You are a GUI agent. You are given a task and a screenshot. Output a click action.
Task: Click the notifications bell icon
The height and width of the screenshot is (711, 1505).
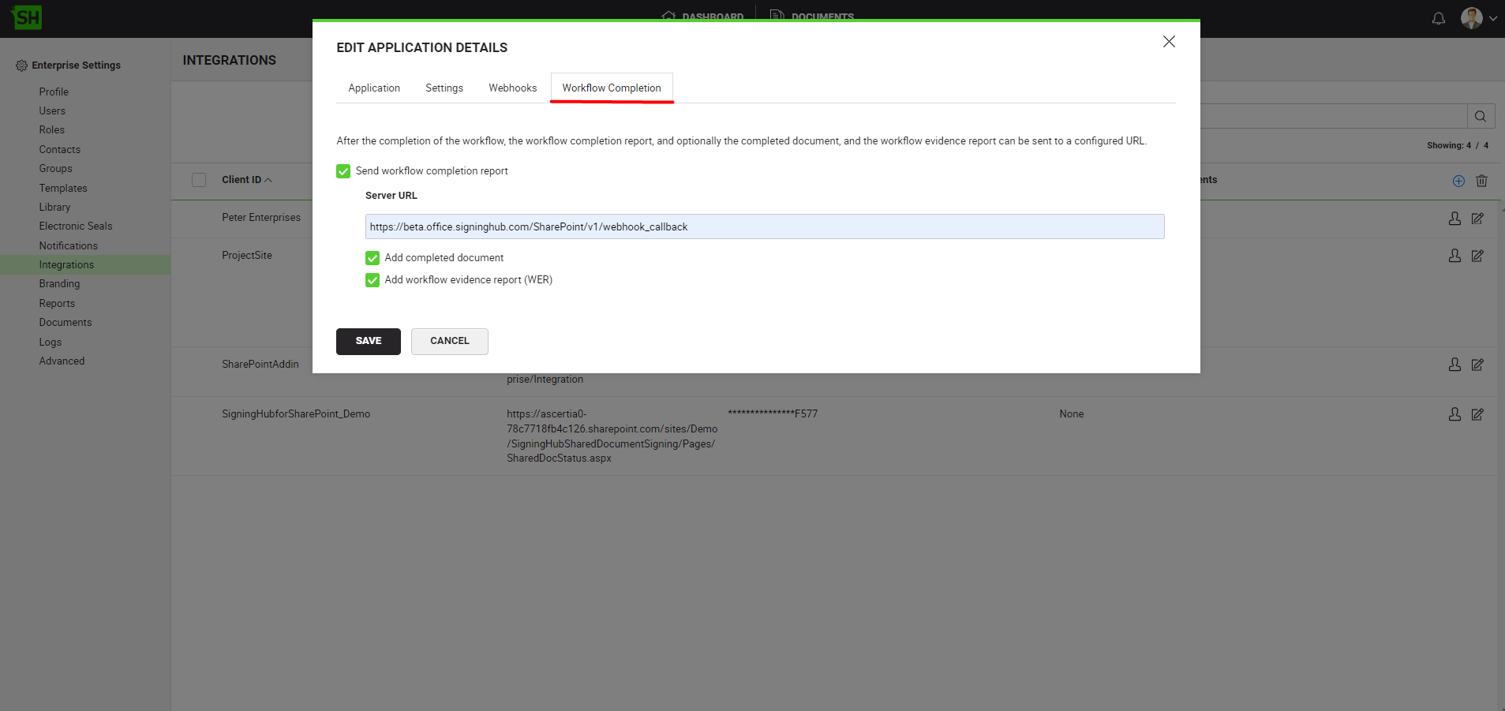tap(1438, 18)
